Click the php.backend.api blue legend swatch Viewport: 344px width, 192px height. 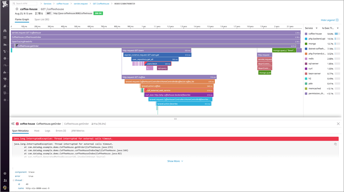tap(306, 39)
